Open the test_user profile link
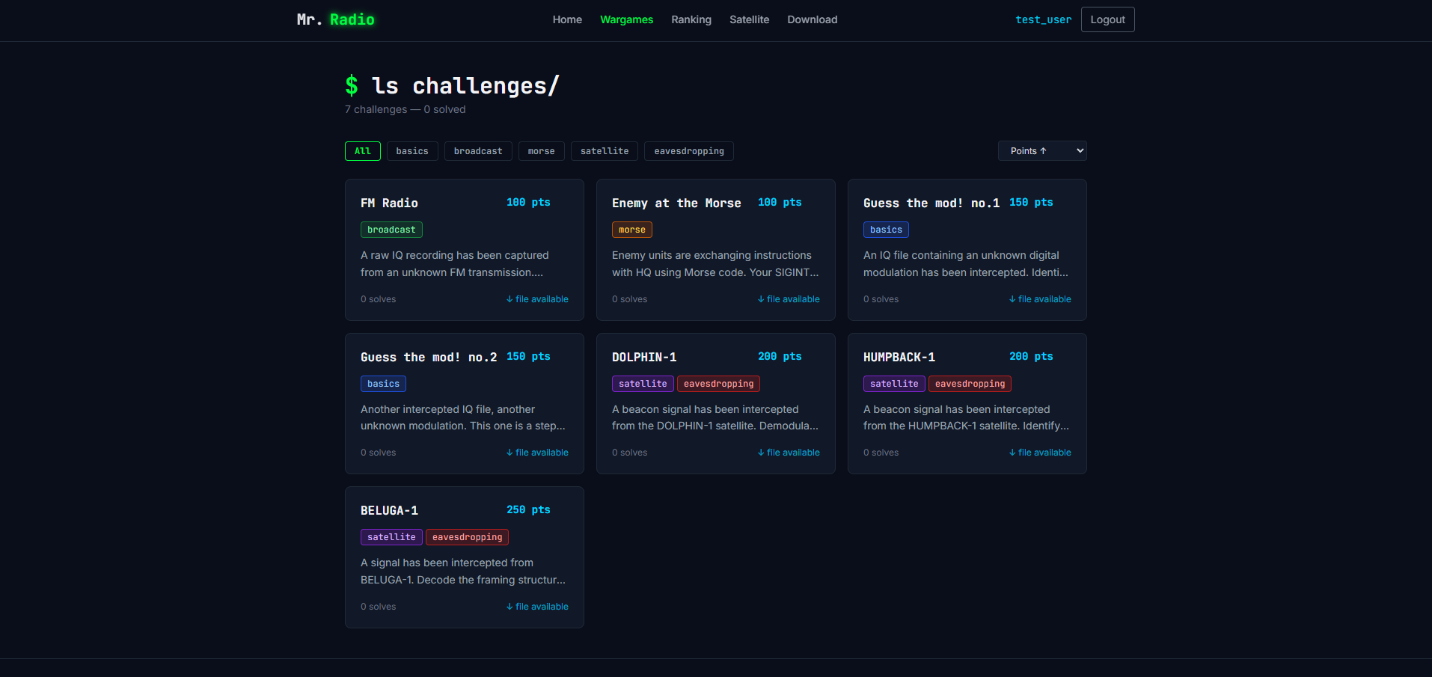 point(1043,19)
